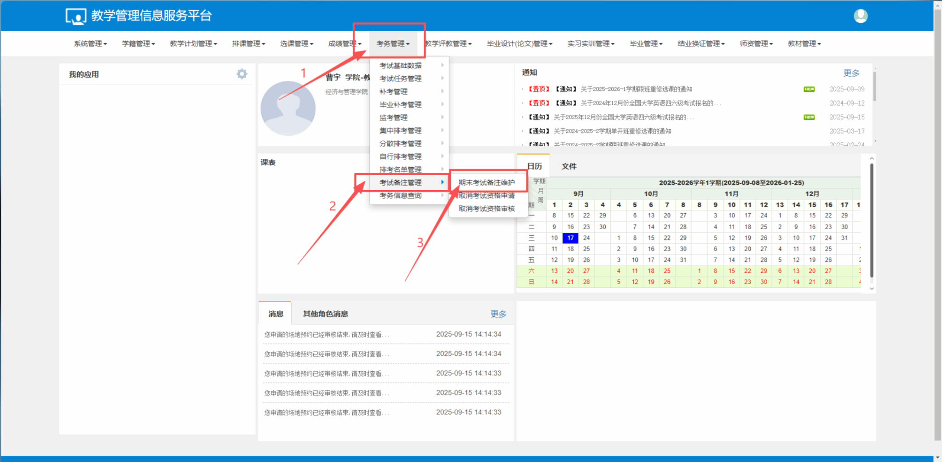Image resolution: width=942 pixels, height=462 pixels.
Task: Expand the 教材管理 dropdown menu
Action: pos(804,44)
